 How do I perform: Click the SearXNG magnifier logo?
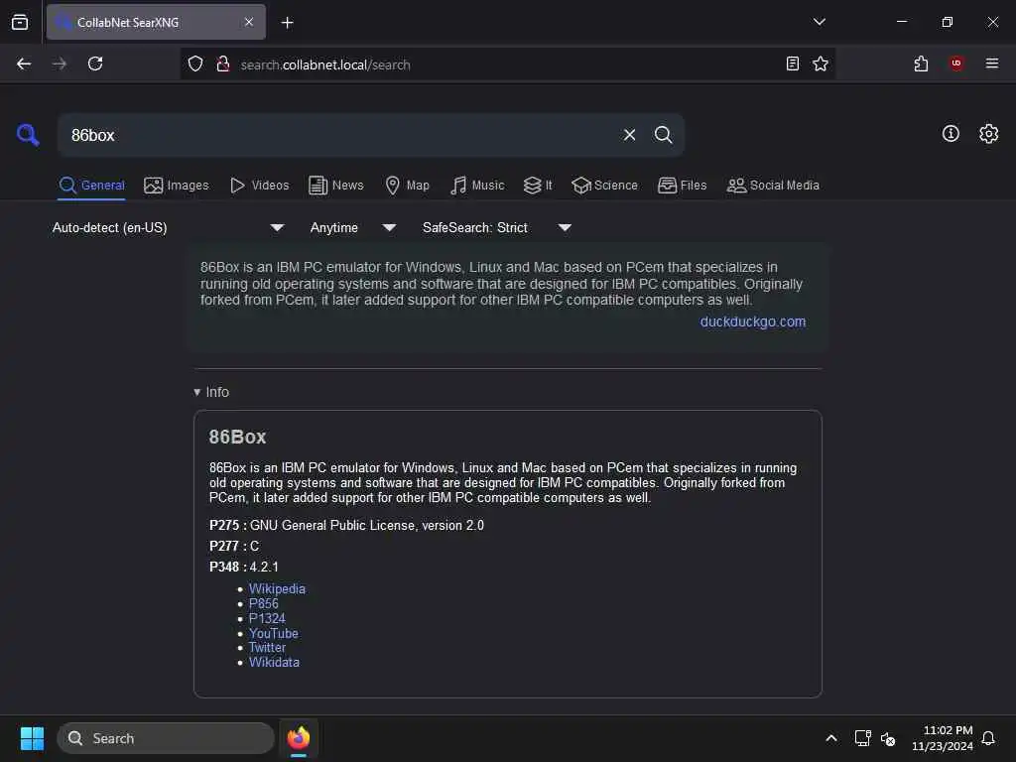click(28, 135)
